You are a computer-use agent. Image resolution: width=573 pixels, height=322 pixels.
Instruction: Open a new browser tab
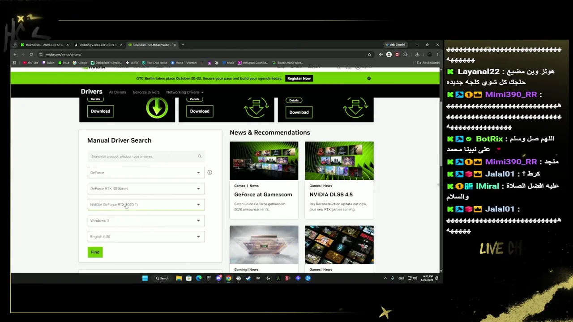pos(183,45)
